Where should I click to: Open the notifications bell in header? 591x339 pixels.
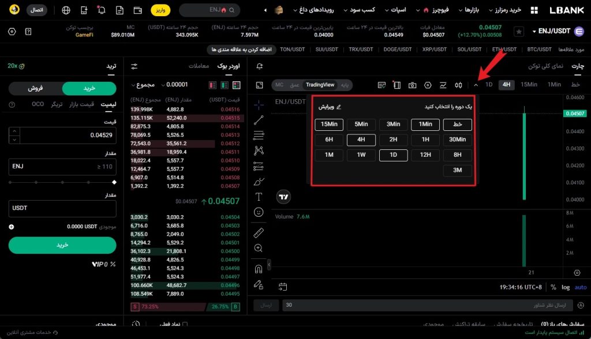click(102, 10)
